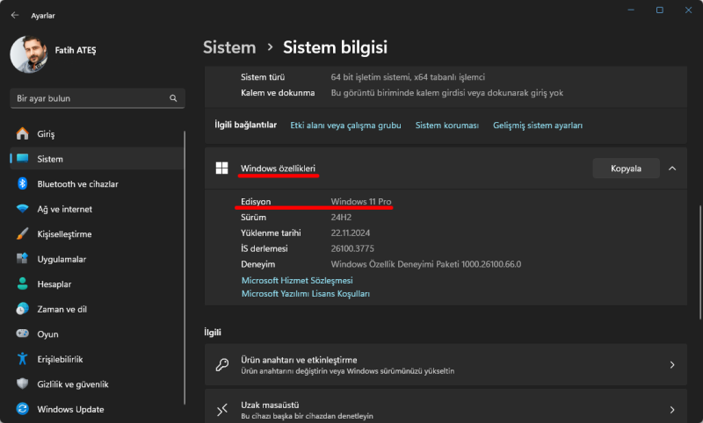This screenshot has width=703, height=423.
Task: Open Kişiselleştirme settings
Action: pyautogui.click(x=97, y=233)
